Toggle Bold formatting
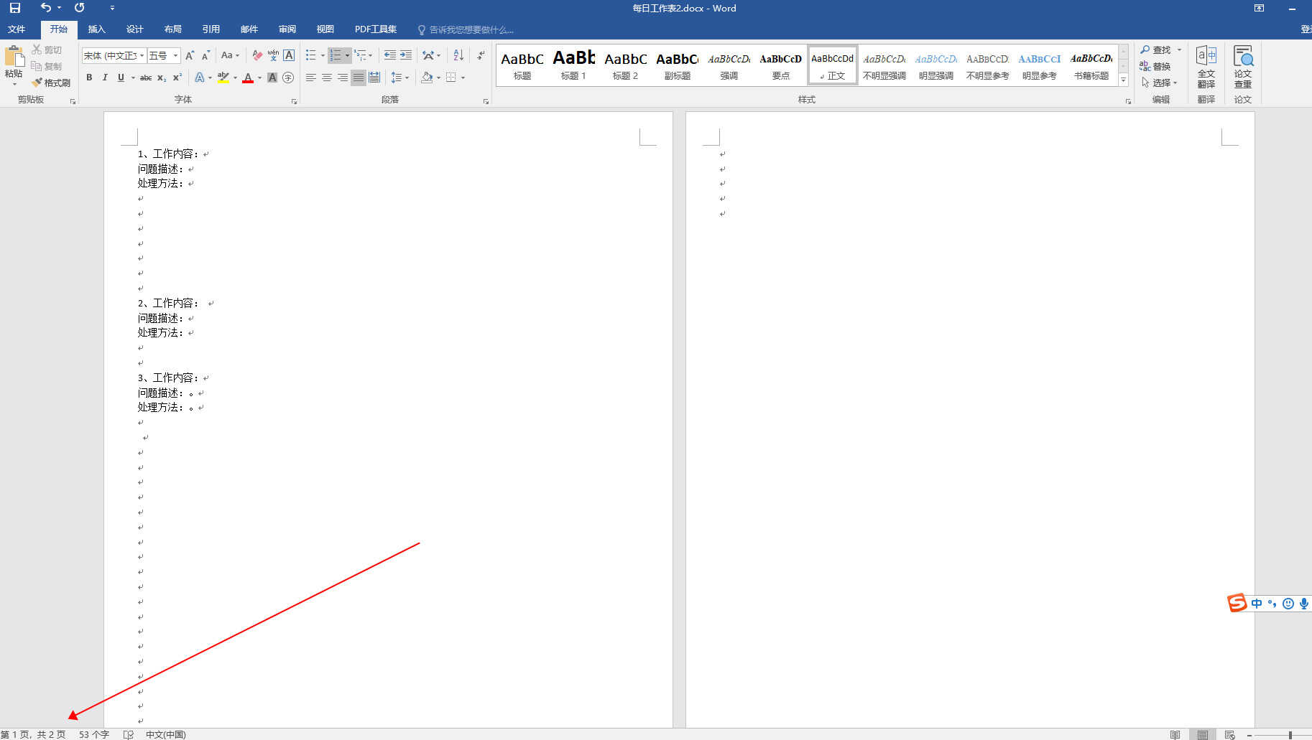Screen dimensions: 1312x740 (x=89, y=78)
